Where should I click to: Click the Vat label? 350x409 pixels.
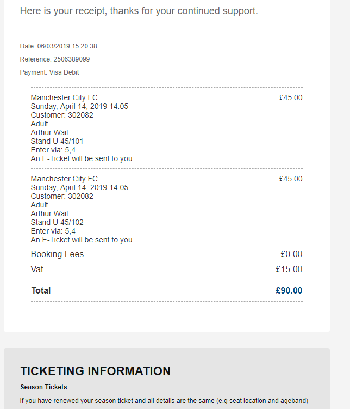tap(37, 270)
